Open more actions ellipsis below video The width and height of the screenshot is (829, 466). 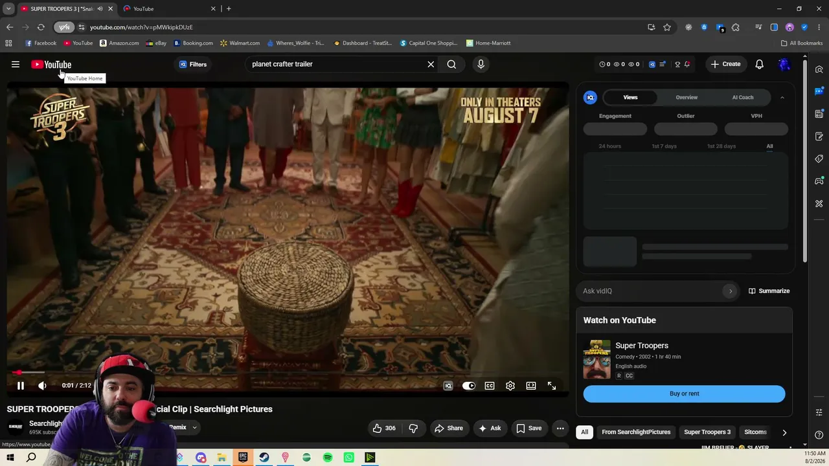point(560,428)
